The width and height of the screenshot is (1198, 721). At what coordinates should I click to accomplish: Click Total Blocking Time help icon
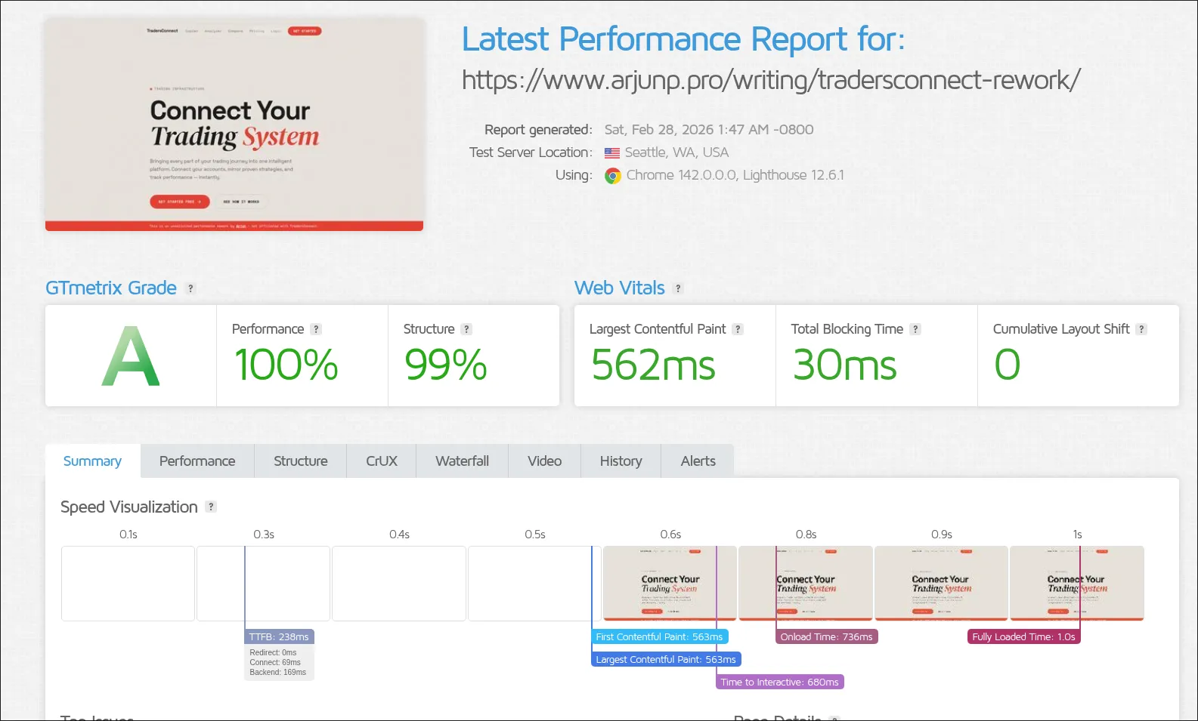click(x=915, y=329)
